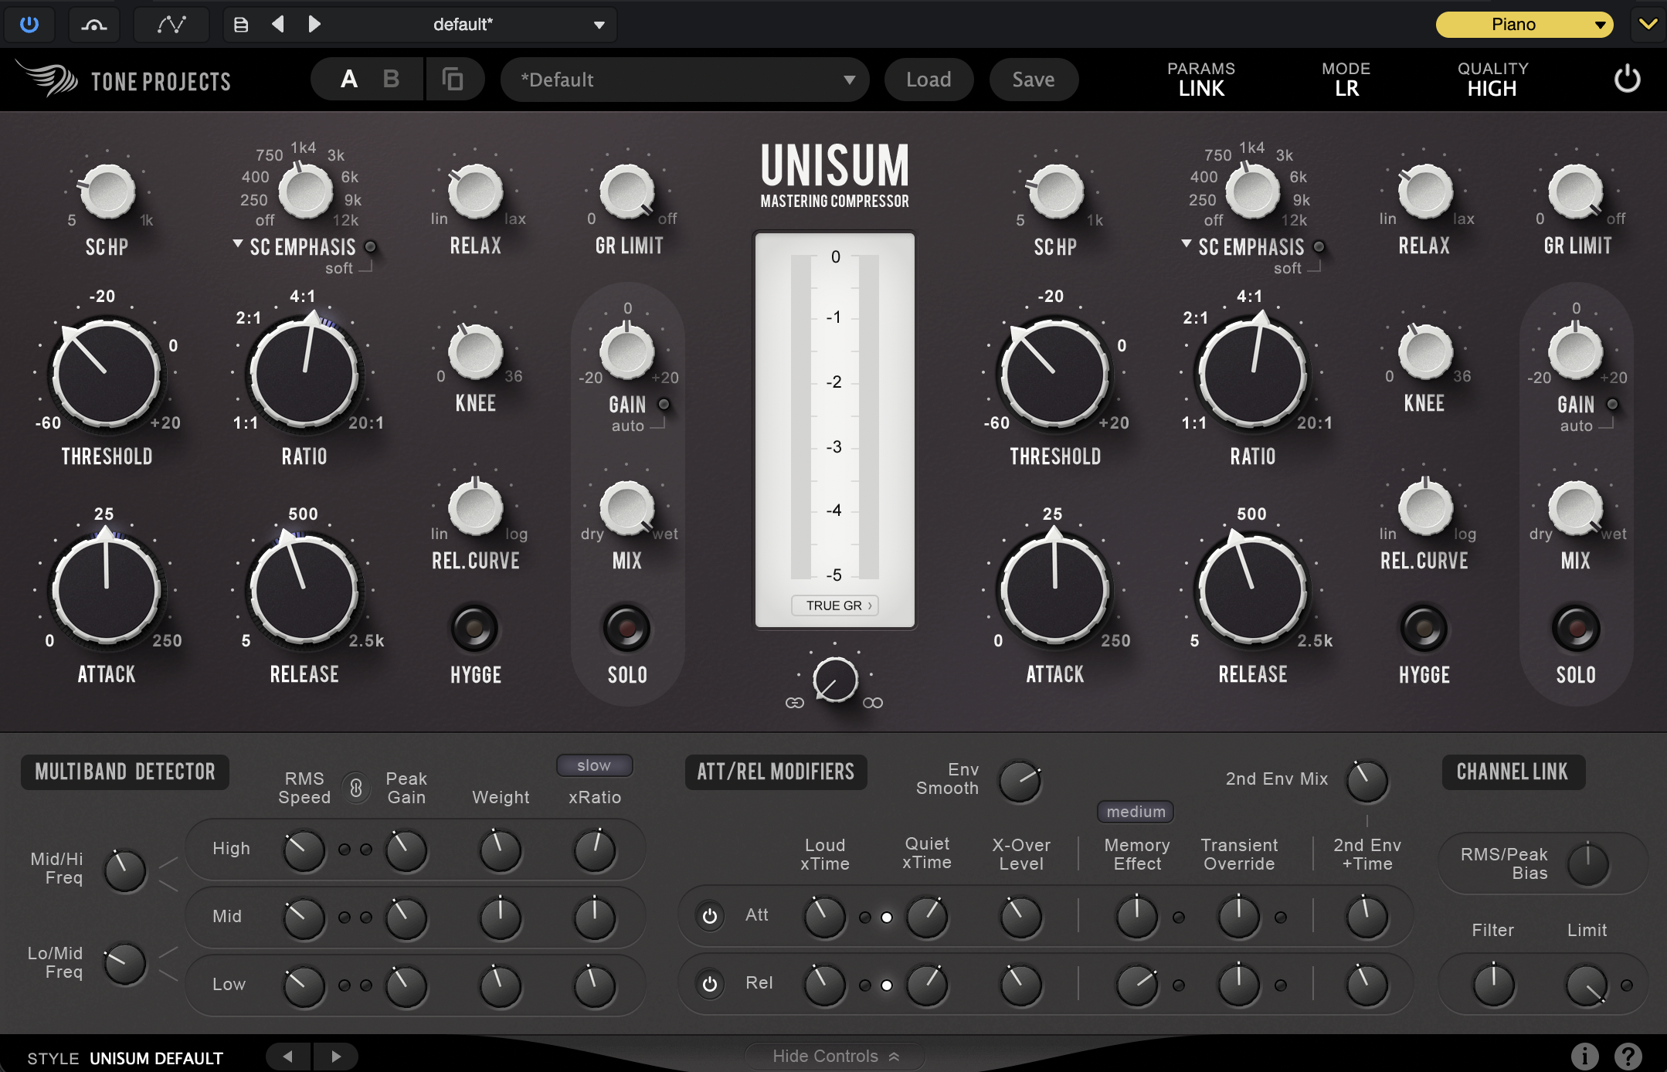Click the left ATTACK knob
Viewport: 1667px width, 1072px height.
click(106, 590)
